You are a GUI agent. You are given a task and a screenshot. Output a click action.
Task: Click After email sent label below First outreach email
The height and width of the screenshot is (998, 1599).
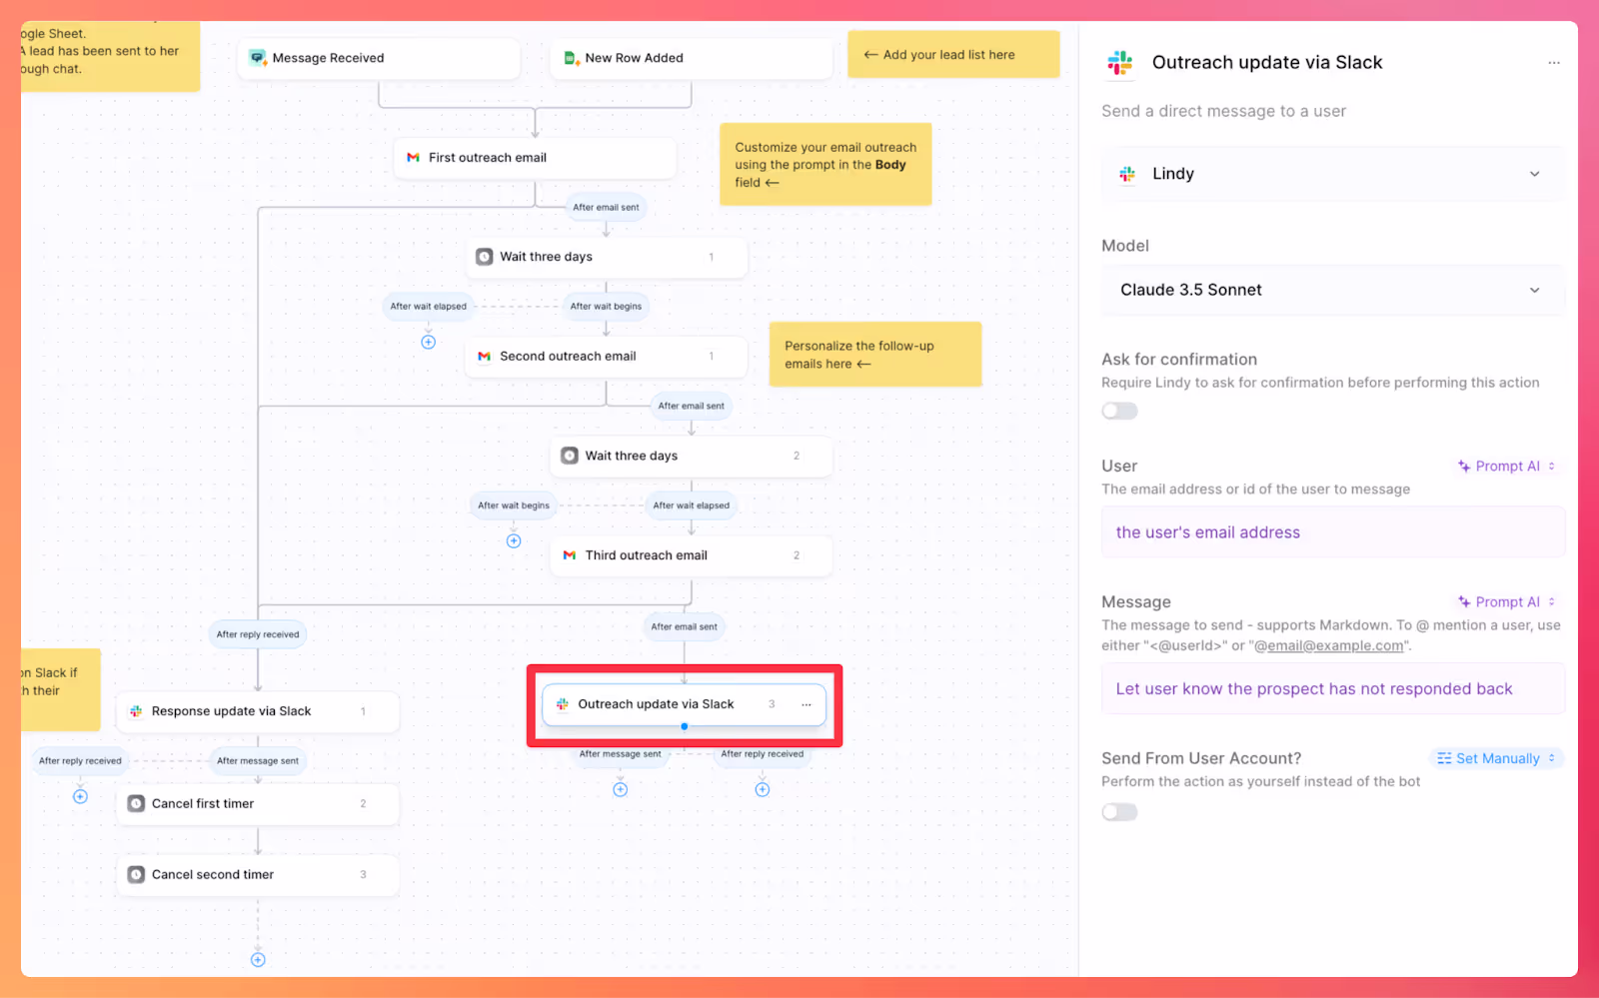pyautogui.click(x=606, y=208)
